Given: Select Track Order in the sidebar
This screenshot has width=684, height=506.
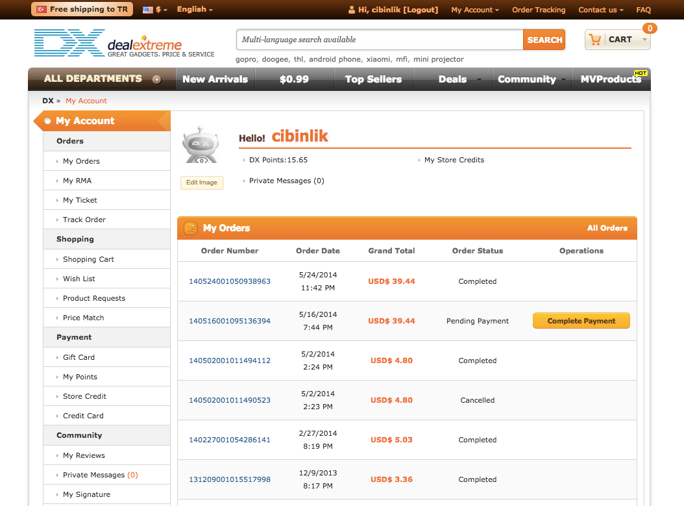Looking at the screenshot, I should click(x=84, y=220).
